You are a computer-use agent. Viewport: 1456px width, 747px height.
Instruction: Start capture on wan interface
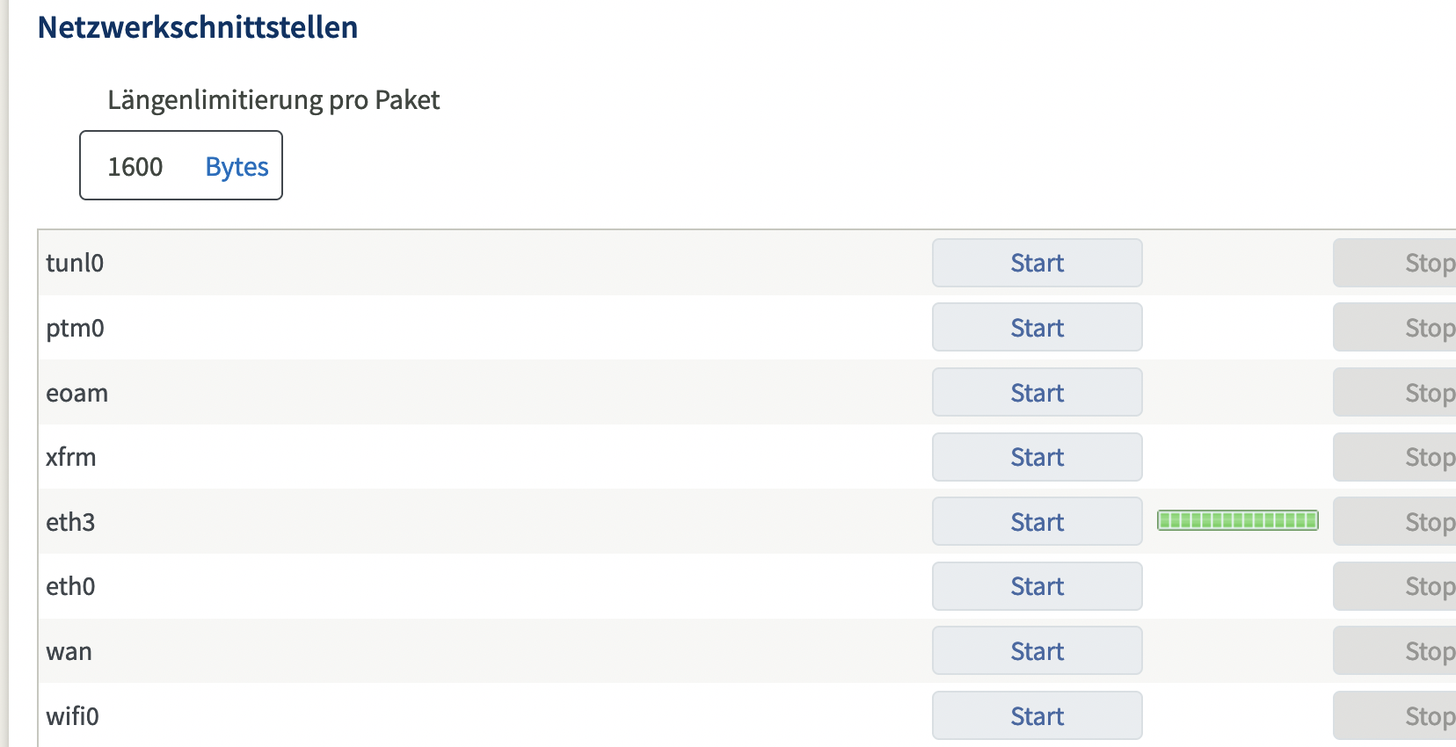[x=1037, y=651]
